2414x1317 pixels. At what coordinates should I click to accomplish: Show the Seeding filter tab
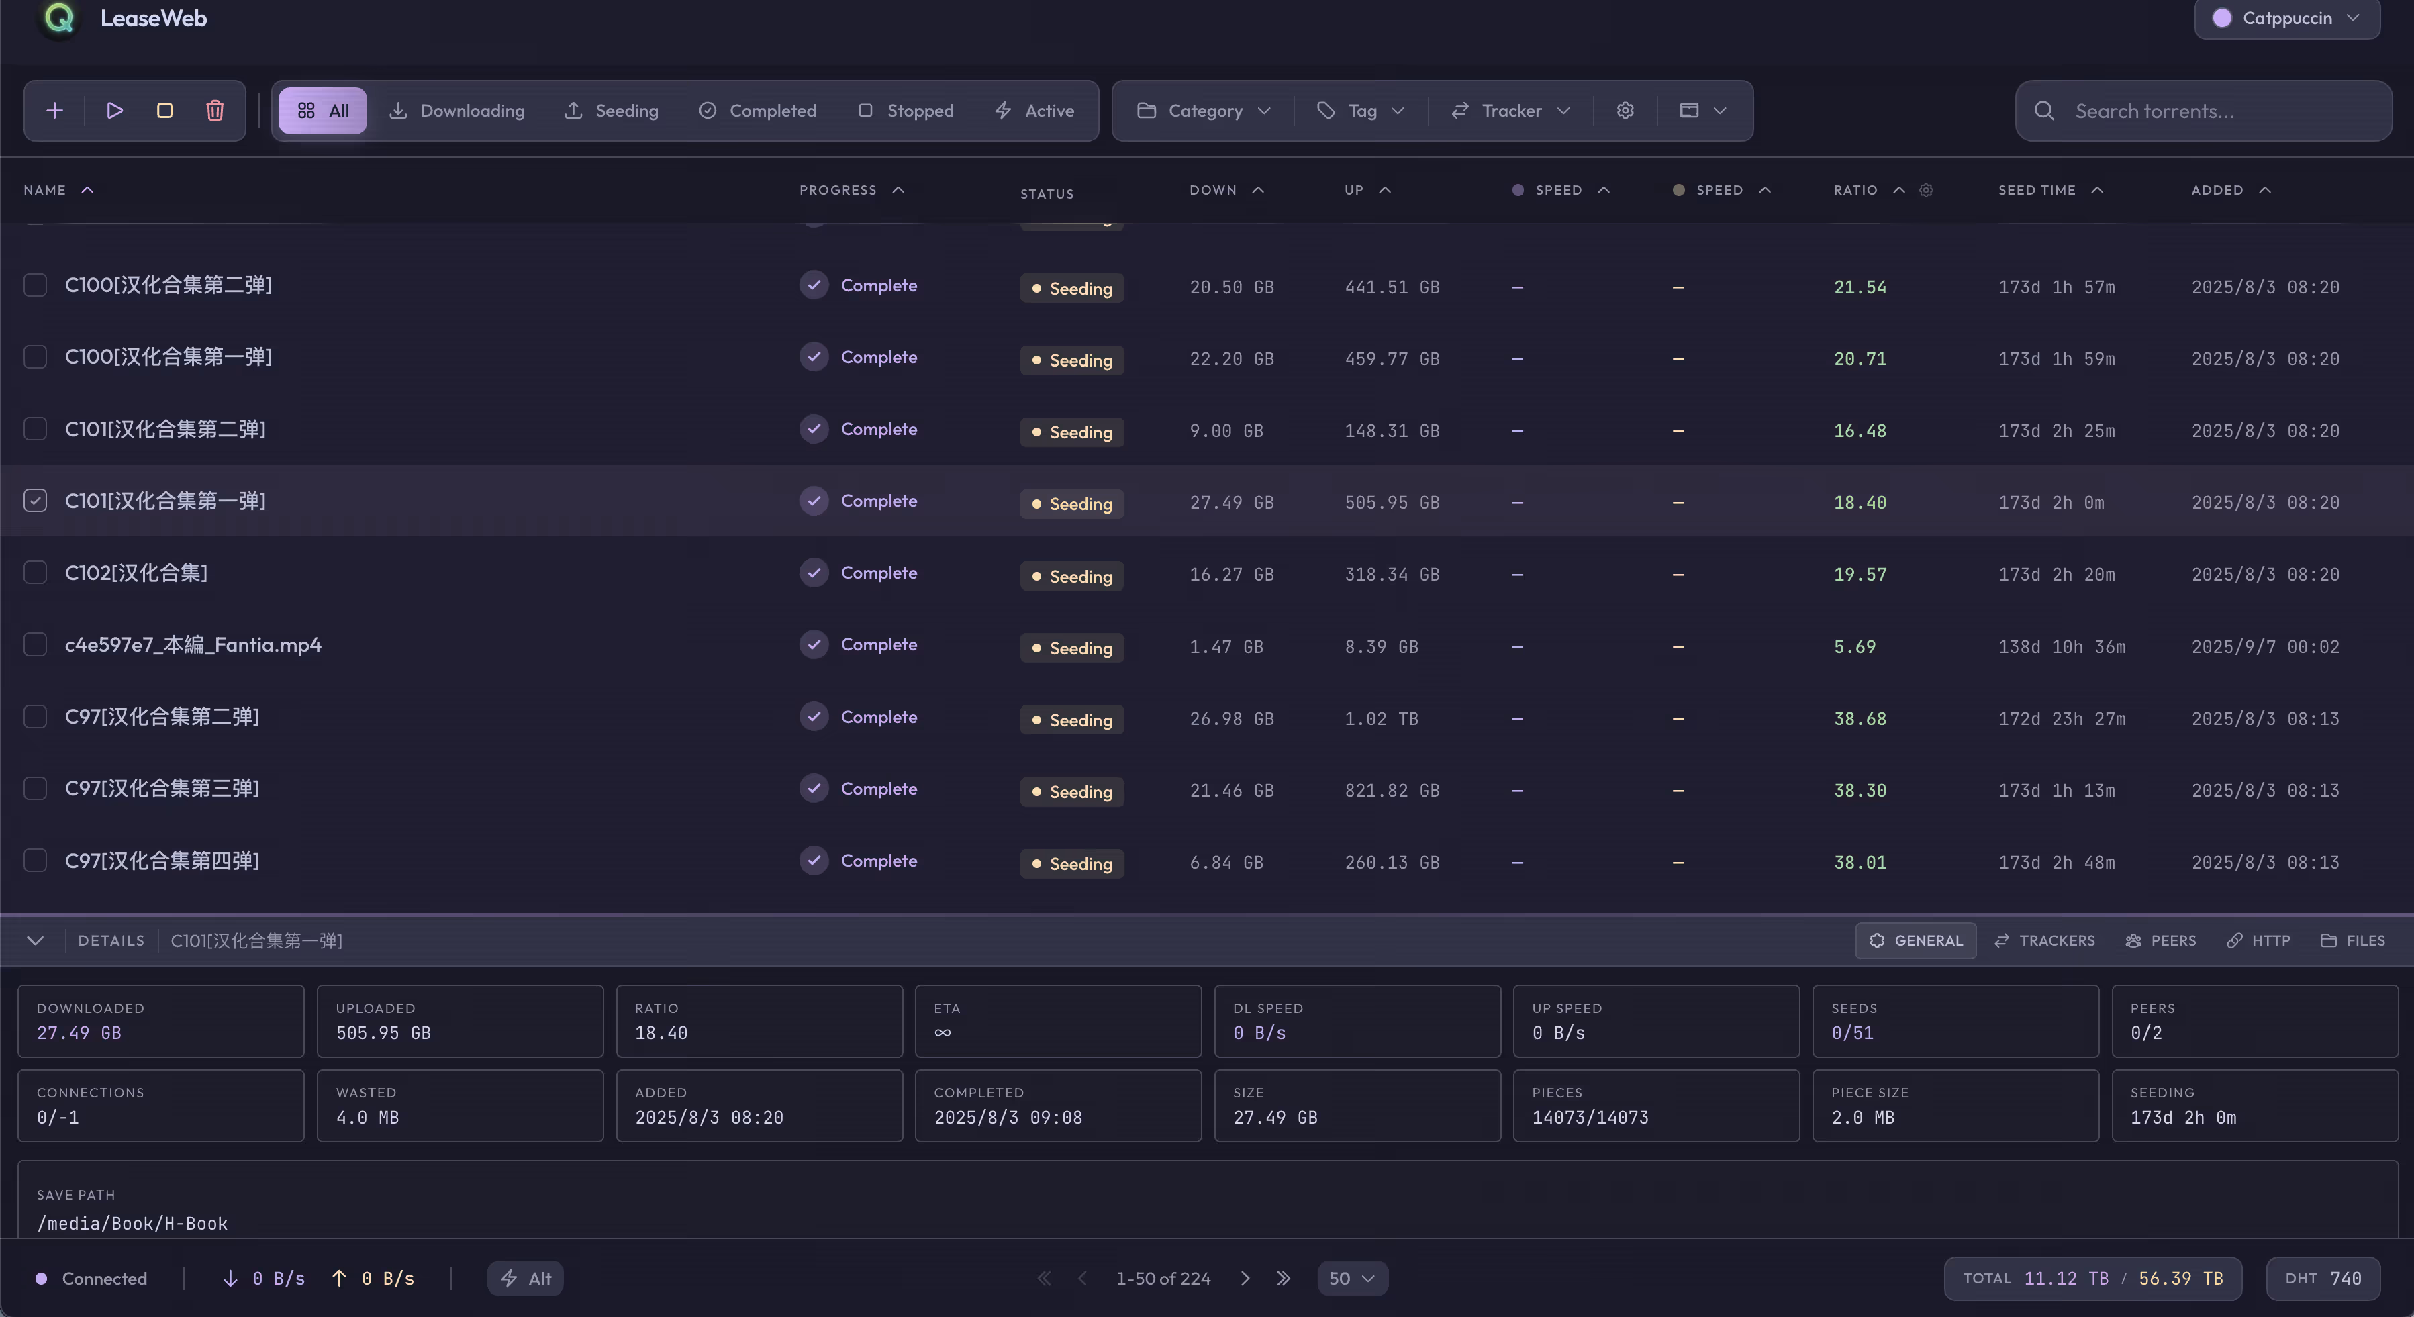pos(611,111)
